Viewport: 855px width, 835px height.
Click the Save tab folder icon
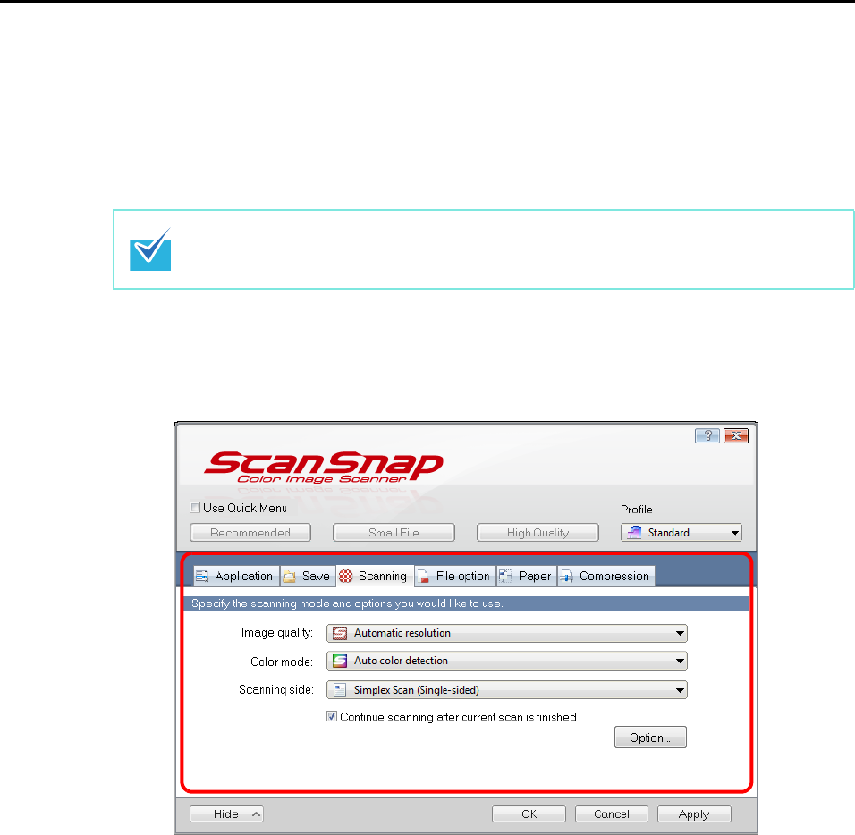coord(289,577)
